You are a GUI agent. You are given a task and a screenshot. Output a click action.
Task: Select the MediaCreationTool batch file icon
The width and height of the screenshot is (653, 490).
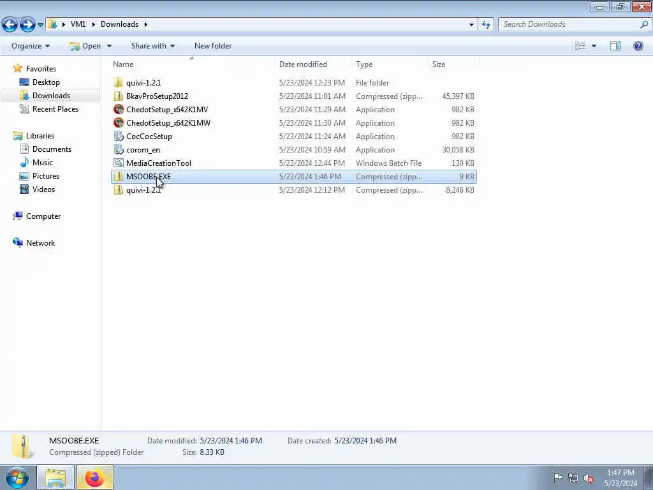[x=118, y=163]
